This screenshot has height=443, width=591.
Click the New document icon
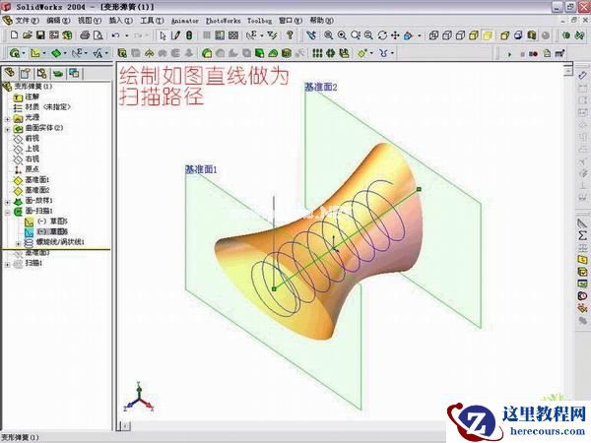click(14, 35)
